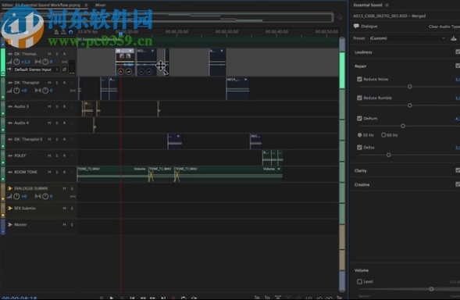The image size is (460, 300).
Task: Select the Editor tab
Action: coord(41,5)
